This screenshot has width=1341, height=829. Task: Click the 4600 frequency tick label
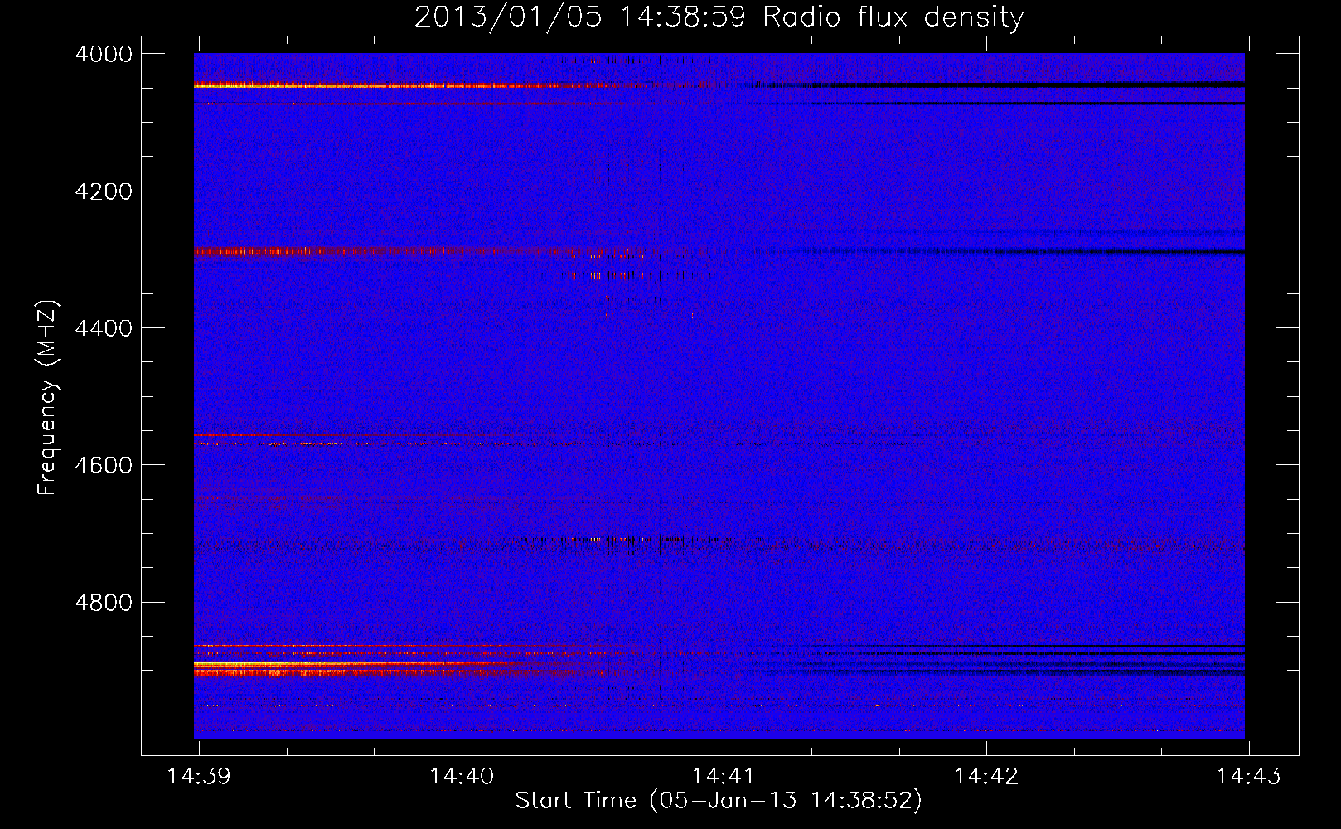[x=104, y=465]
